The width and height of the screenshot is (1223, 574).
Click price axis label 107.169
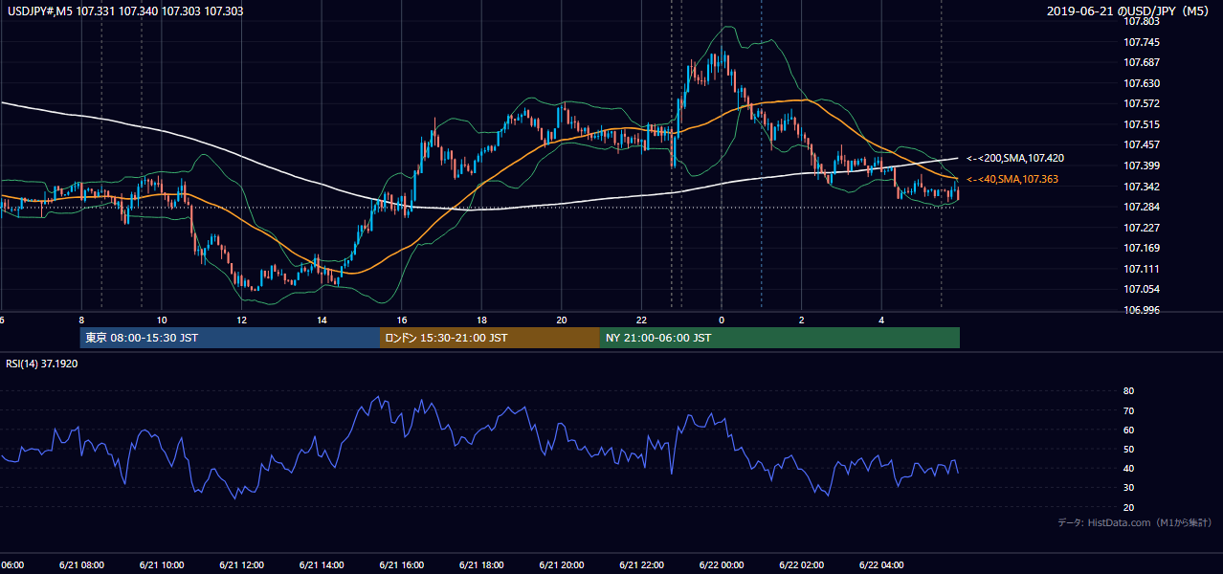1142,248
